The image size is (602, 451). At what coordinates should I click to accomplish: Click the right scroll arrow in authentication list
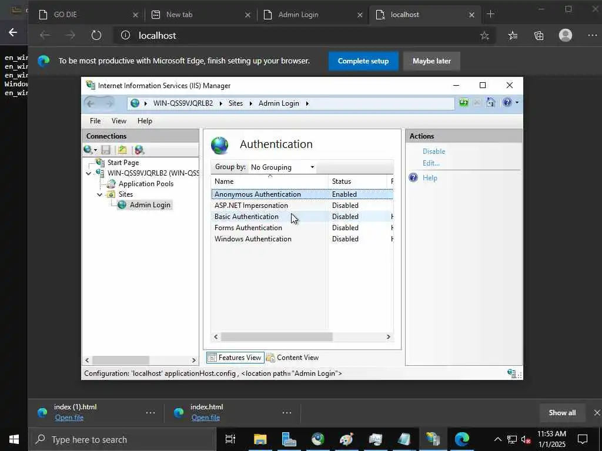[388, 336]
